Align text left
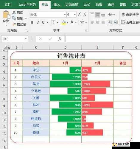The height and width of the screenshot is (149, 140). (x=92, y=22)
